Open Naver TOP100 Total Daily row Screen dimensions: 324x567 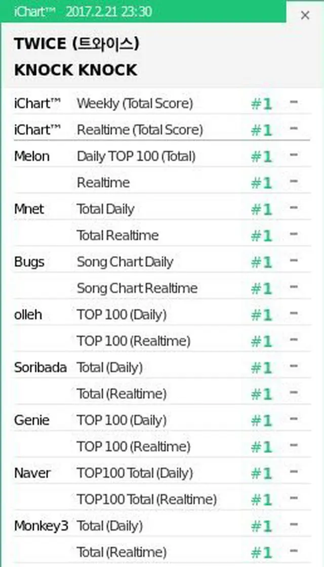click(162, 473)
